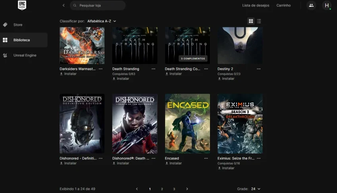The width and height of the screenshot is (337, 193).
Task: Open the Destiny 2 cover
Action: pyautogui.click(x=240, y=45)
